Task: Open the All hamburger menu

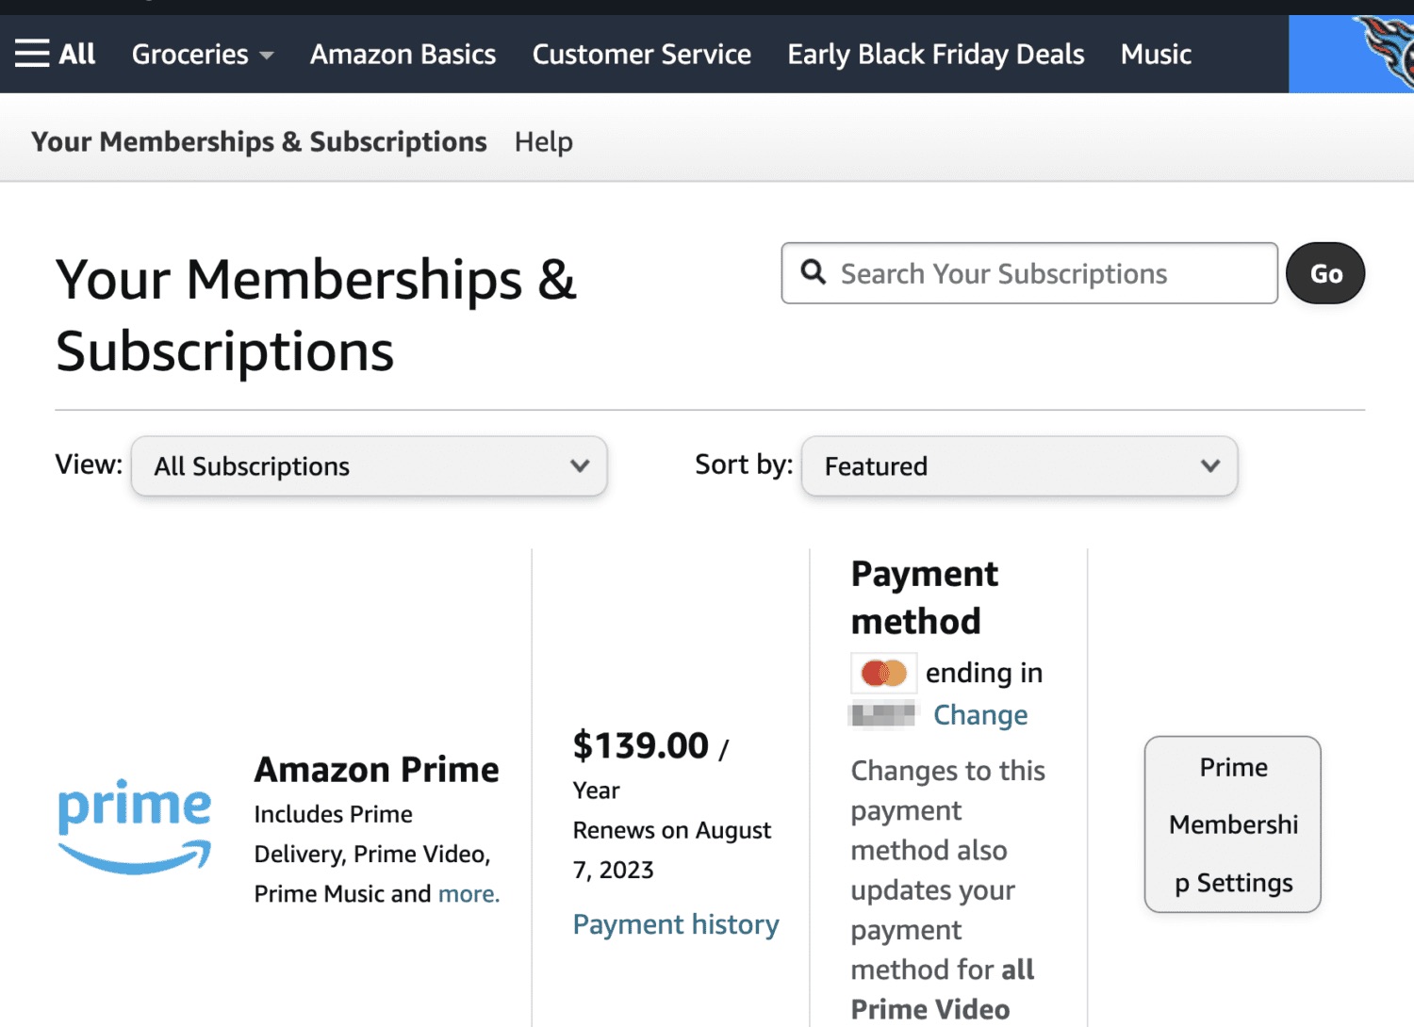Action: [55, 54]
